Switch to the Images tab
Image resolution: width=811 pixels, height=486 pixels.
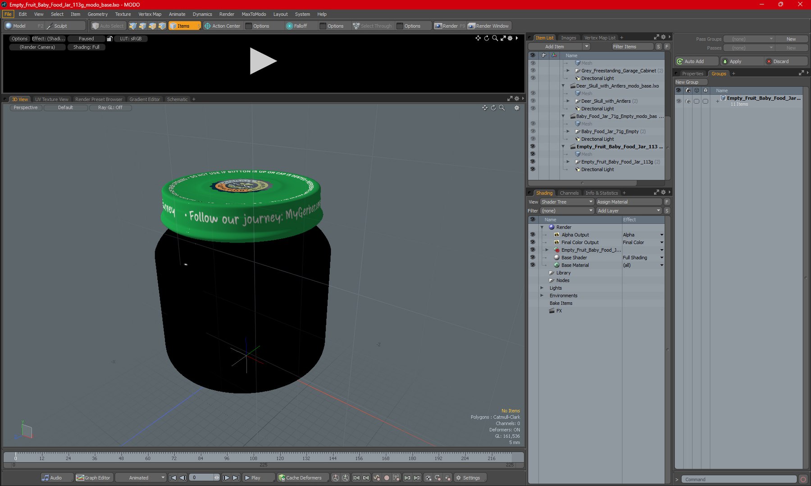(569, 38)
